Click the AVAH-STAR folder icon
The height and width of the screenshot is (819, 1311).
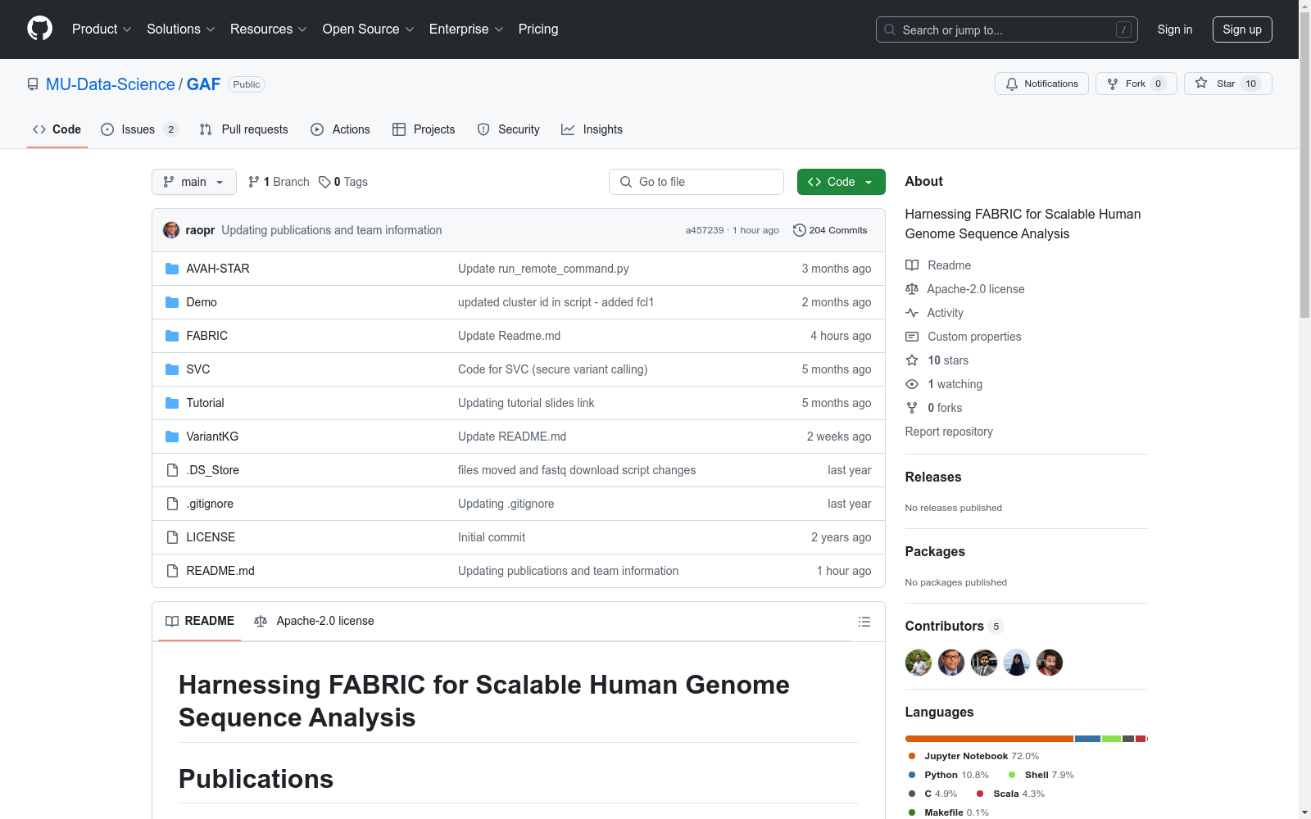click(172, 269)
